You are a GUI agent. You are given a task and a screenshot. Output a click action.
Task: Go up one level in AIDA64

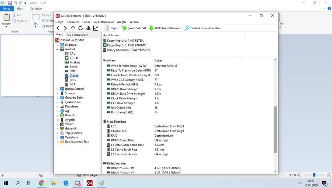coord(73,28)
